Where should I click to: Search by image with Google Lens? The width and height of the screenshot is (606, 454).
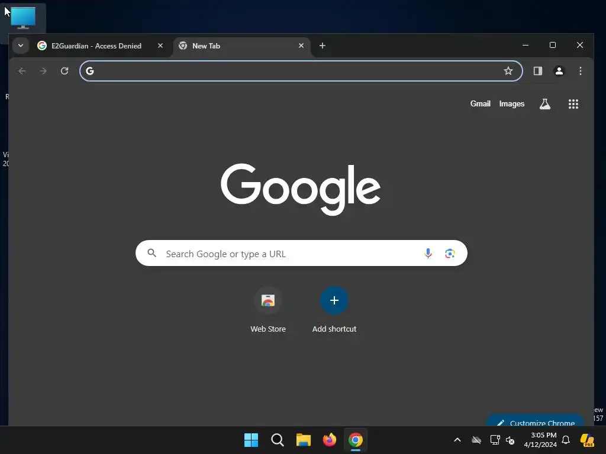(x=450, y=253)
